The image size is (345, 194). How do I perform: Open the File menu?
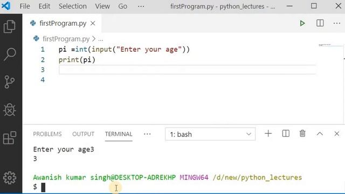pyautogui.click(x=25, y=6)
